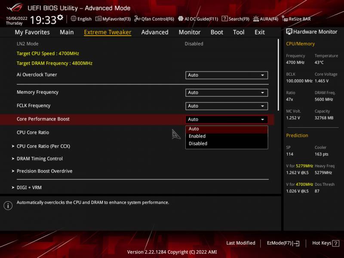This screenshot has width=344, height=258.
Task: Click the LN2 Mode Disabled value
Action: 194,44
